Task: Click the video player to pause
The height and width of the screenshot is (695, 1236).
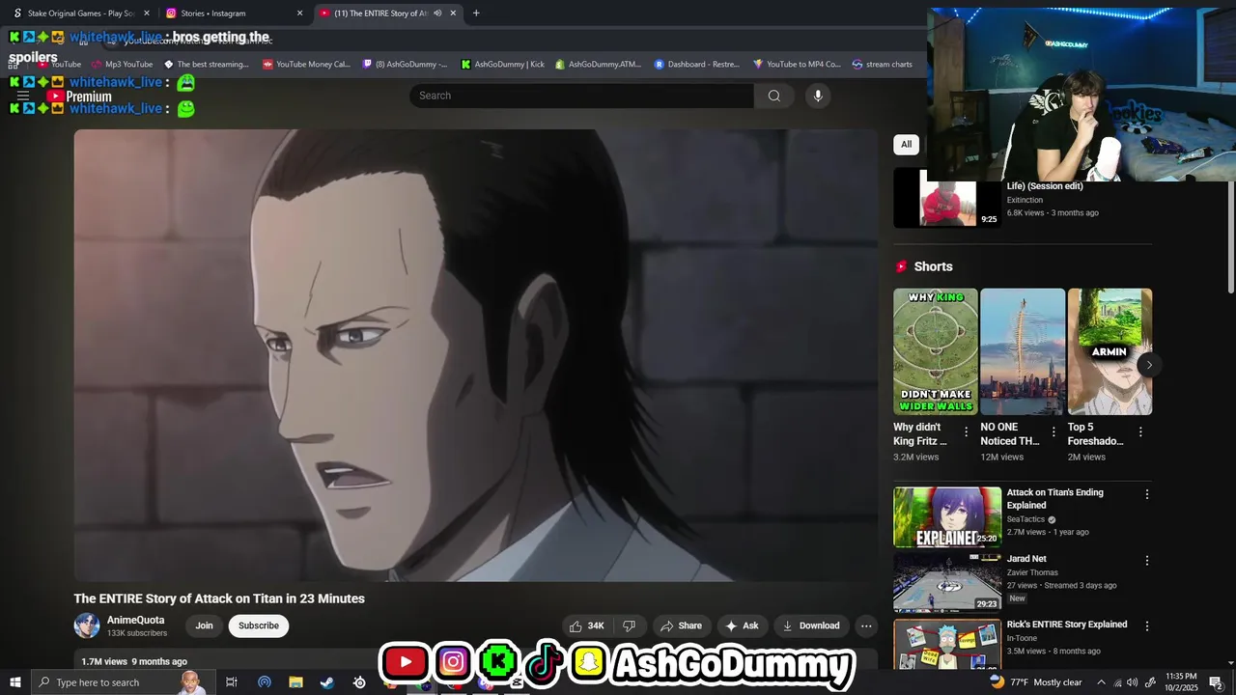Action: point(476,355)
